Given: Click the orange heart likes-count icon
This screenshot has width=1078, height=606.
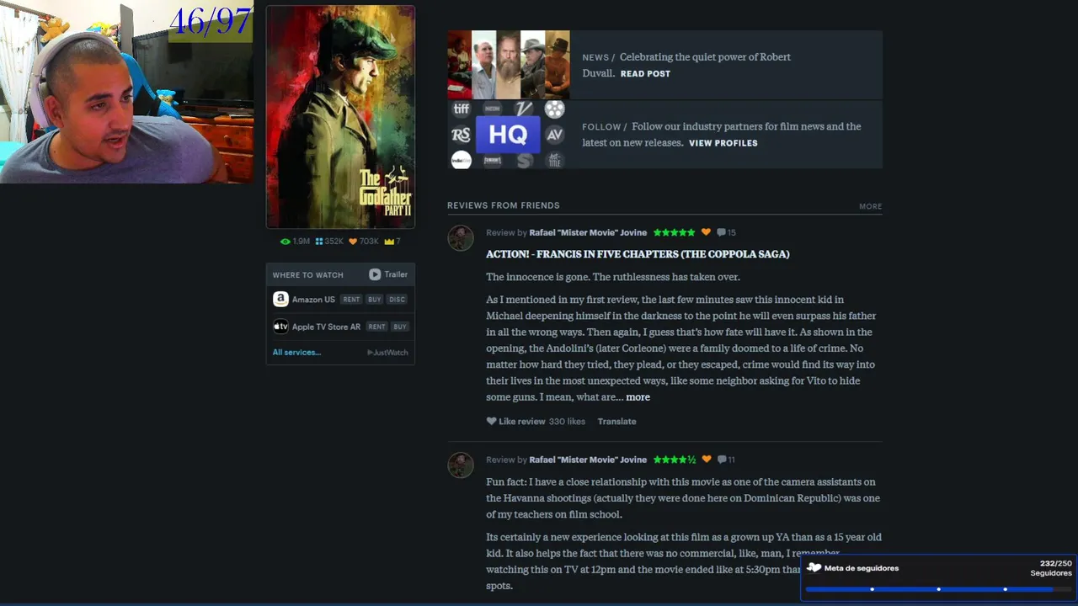Looking at the screenshot, I should (x=353, y=242).
